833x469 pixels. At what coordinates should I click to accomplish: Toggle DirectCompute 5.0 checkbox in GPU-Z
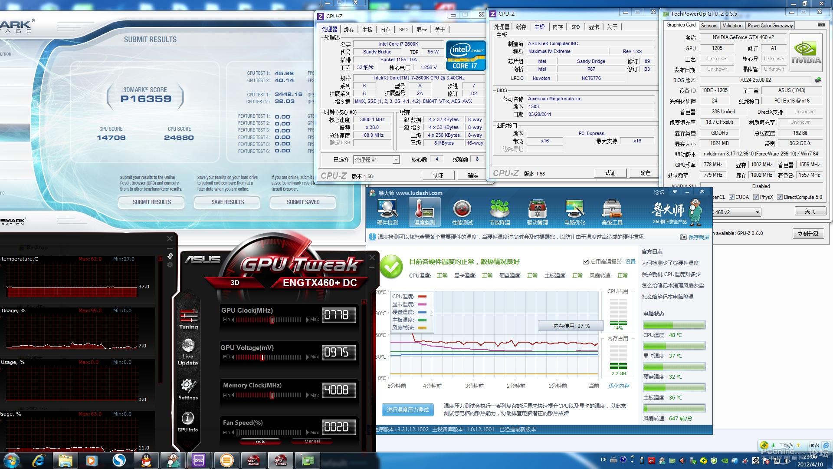pyautogui.click(x=780, y=197)
